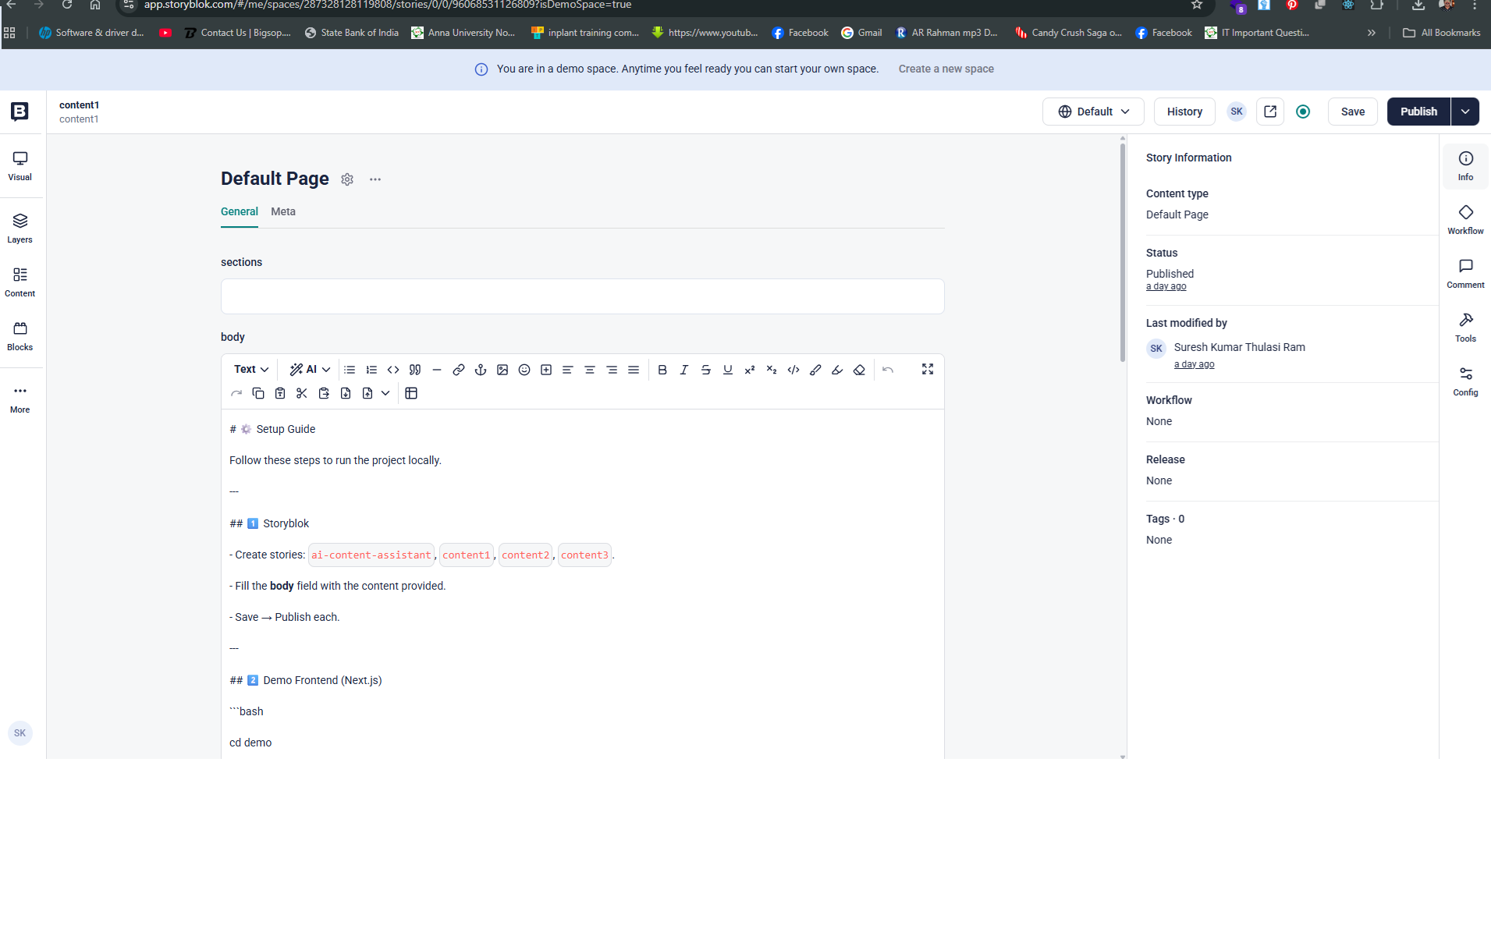Viewport: 1491px width, 936px height.
Task: Open the Workflow side panel
Action: coord(1465,219)
